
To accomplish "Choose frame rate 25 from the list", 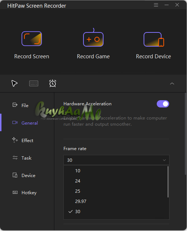I will (x=116, y=191).
